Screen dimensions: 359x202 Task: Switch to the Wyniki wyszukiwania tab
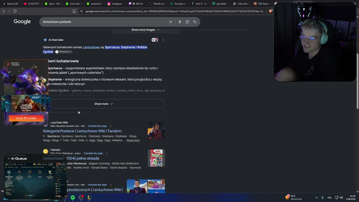tap(157, 4)
